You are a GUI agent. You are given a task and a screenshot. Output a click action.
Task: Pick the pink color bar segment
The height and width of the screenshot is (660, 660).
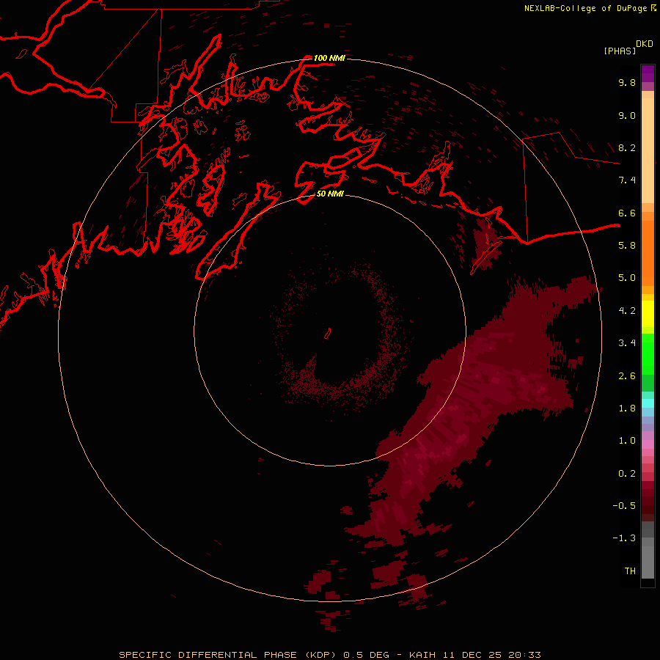648,444
